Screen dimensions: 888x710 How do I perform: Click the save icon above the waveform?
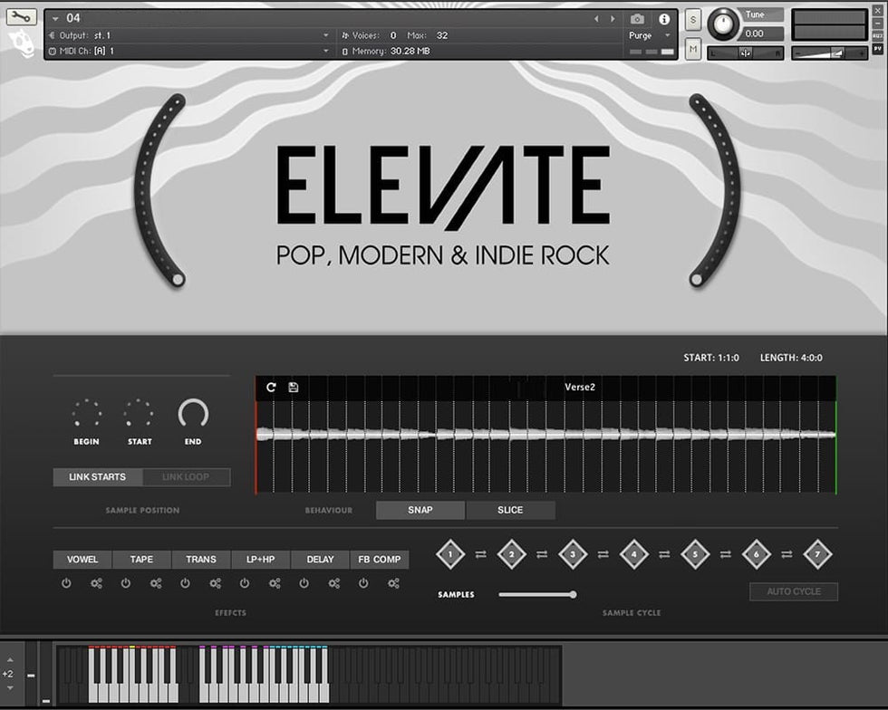pos(294,388)
